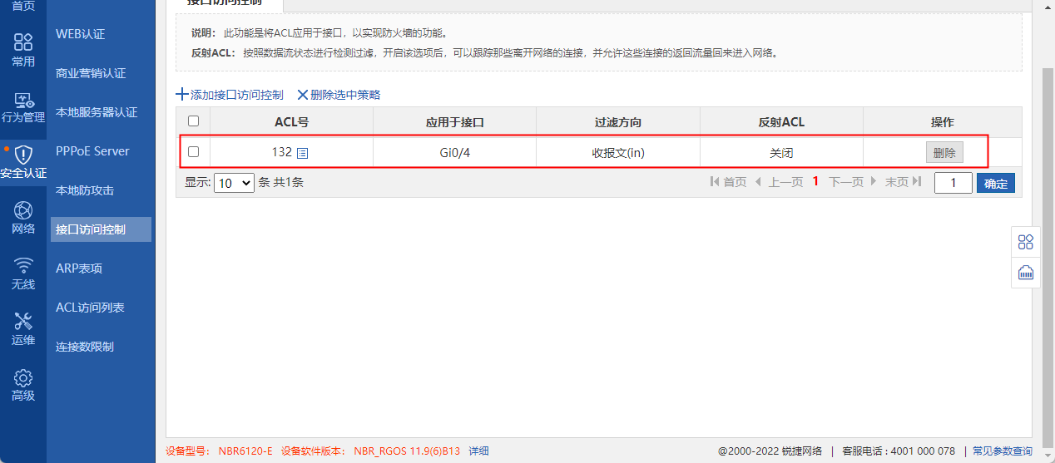Open the 常用 sidebar section

pos(23,50)
